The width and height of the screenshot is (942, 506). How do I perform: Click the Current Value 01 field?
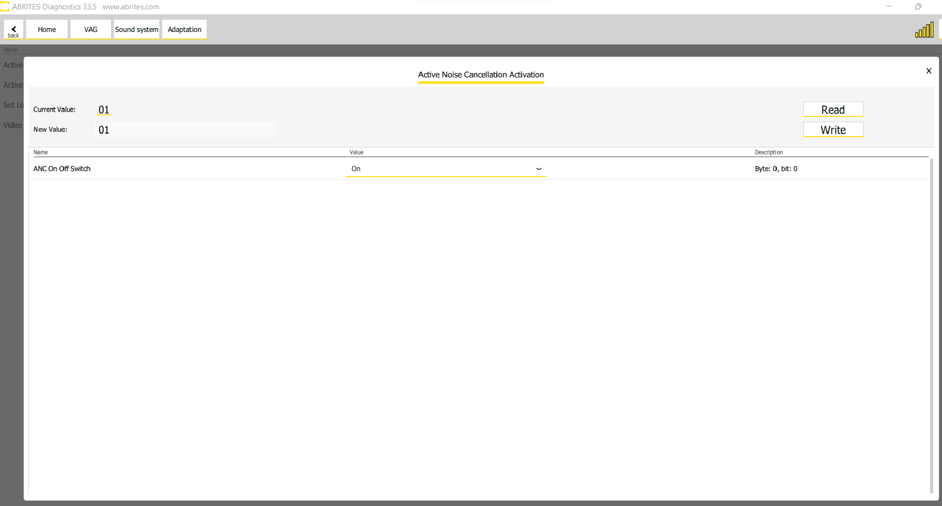104,109
